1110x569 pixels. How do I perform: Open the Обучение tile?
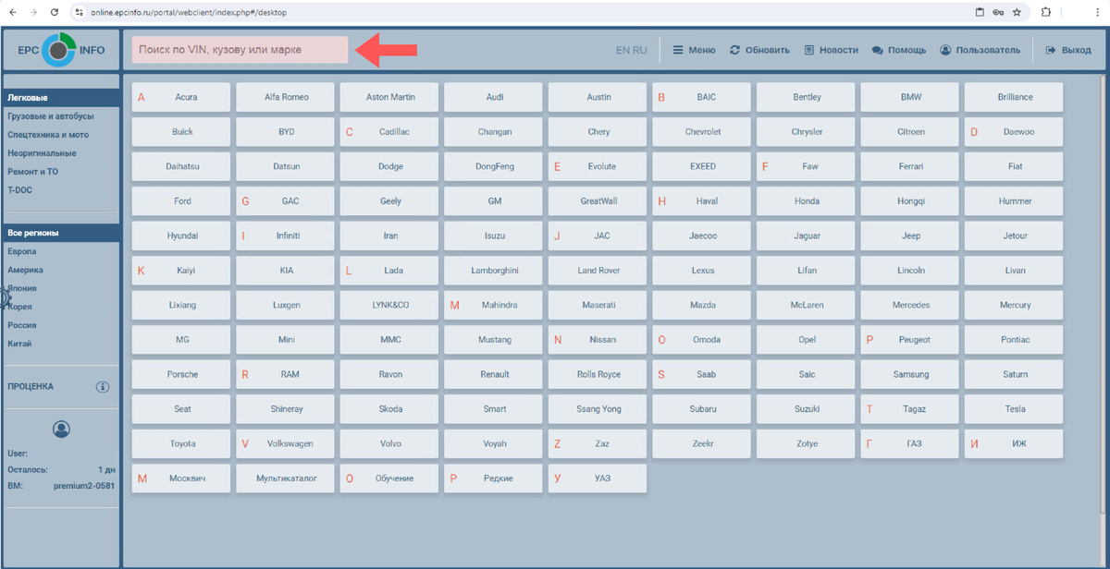389,478
